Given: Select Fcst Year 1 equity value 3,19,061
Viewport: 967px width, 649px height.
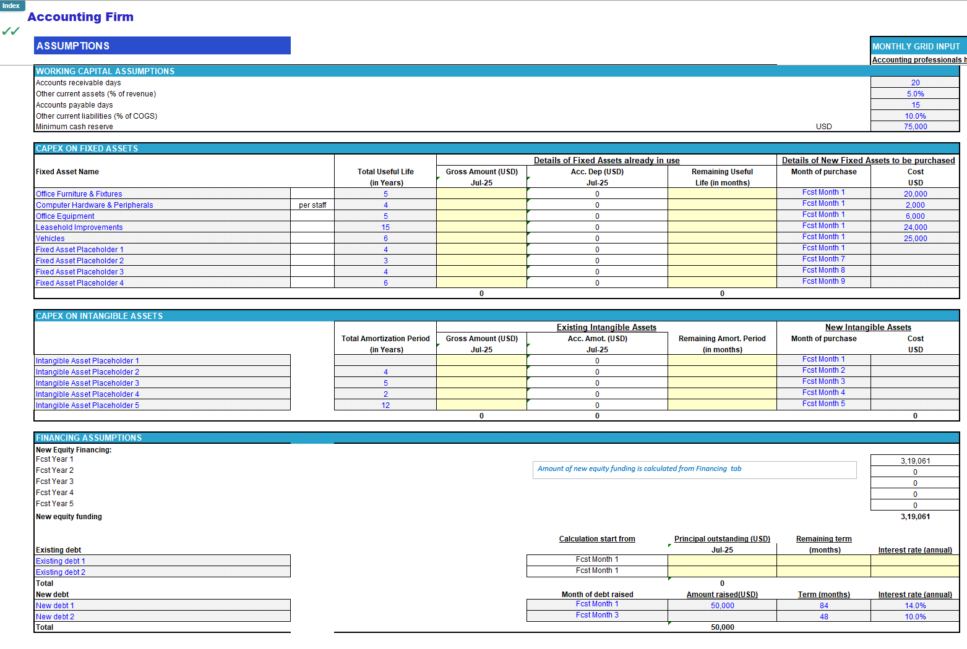Looking at the screenshot, I should 915,461.
